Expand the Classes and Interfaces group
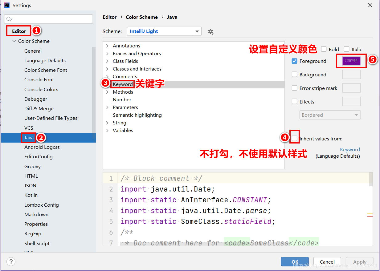Image resolution: width=380 pixels, height=271 pixels. [107, 69]
